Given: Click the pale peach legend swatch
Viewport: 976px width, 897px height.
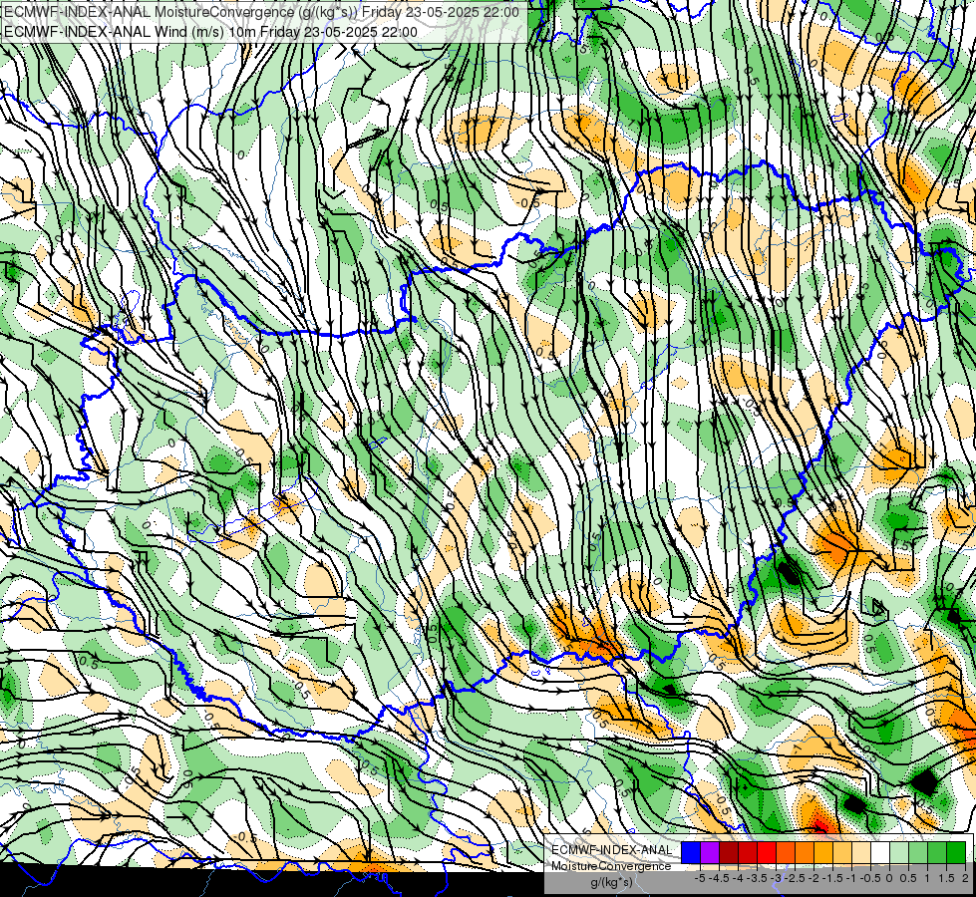Looking at the screenshot, I should (x=861, y=853).
